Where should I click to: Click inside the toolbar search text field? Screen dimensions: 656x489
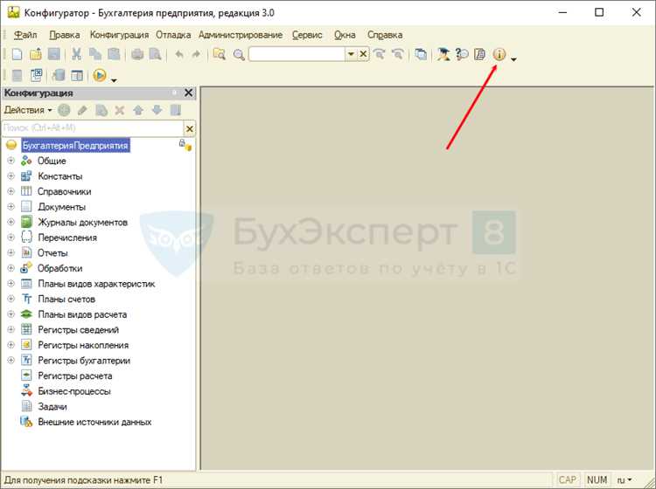click(297, 54)
